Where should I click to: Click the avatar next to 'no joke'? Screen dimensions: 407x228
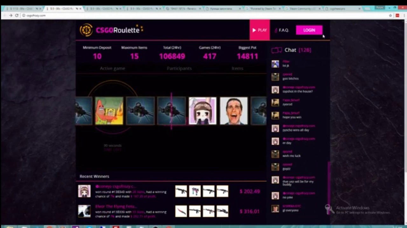coord(275,196)
